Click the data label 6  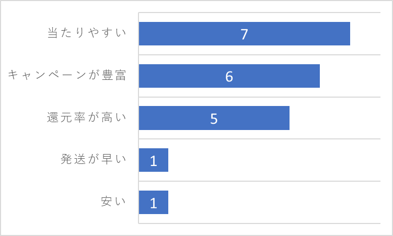pyautogui.click(x=229, y=76)
